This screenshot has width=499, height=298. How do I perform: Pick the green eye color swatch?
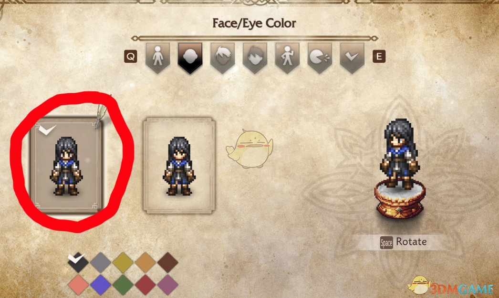coord(123,285)
